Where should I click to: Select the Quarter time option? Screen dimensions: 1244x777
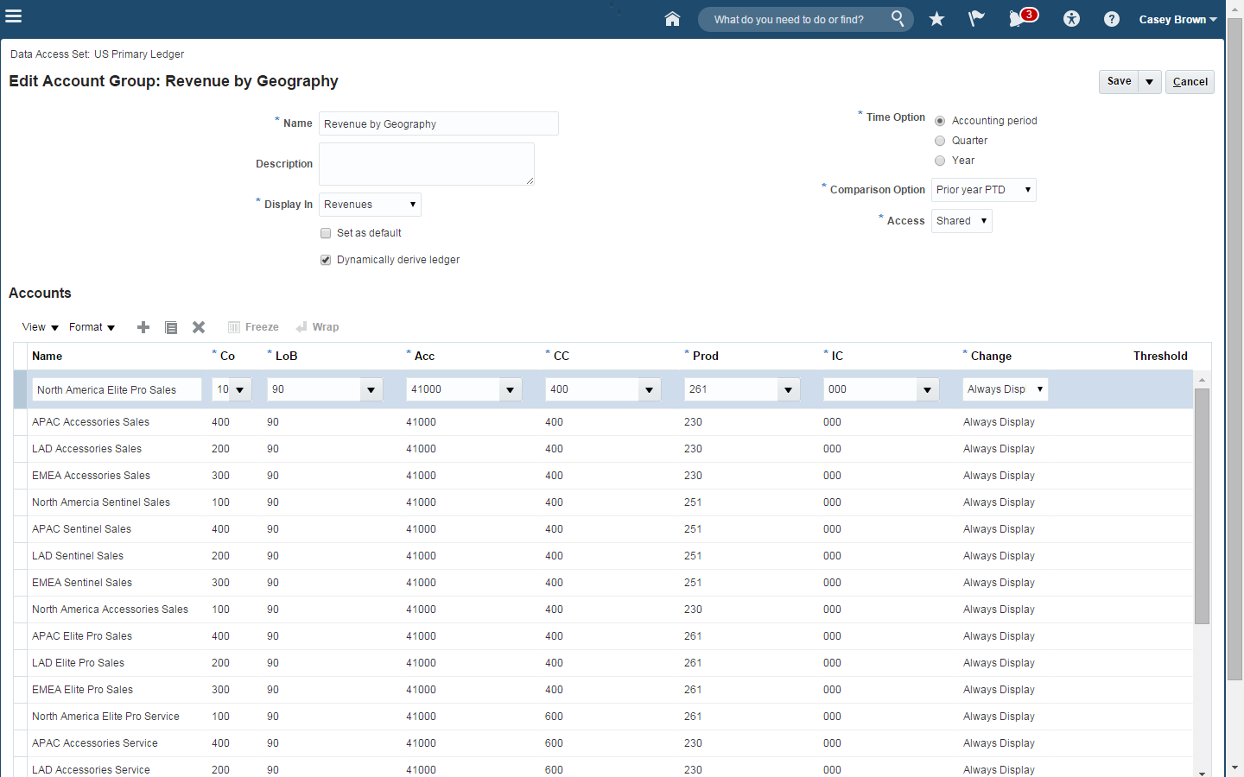coord(940,141)
